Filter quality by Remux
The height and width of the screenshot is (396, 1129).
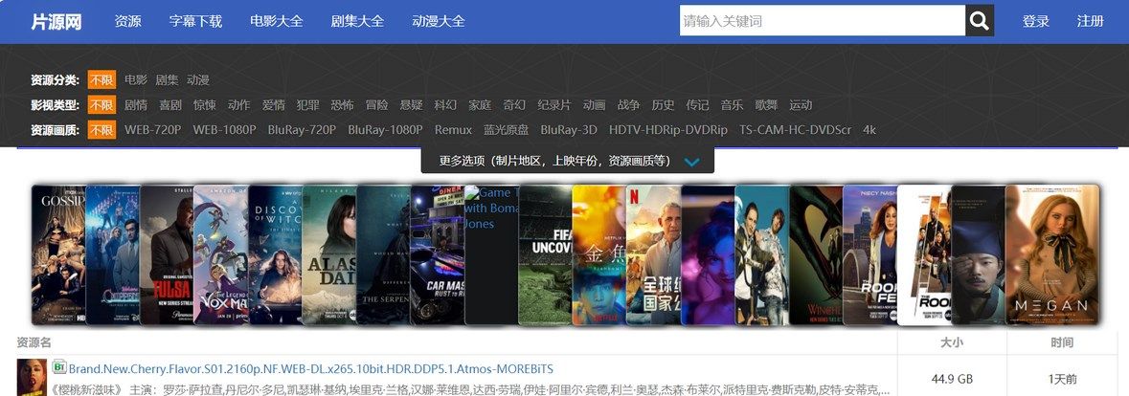[x=454, y=130]
